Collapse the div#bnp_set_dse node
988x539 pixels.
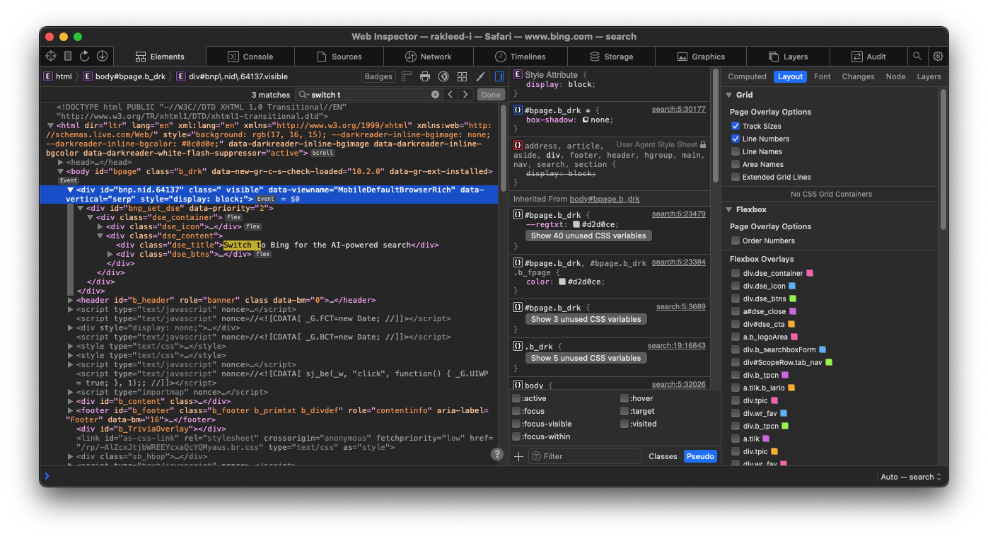click(x=81, y=208)
